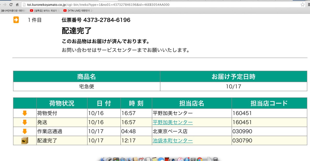The image size is (310, 161).
Task: Select the 宅急便 product name cell
Action: (87, 87)
